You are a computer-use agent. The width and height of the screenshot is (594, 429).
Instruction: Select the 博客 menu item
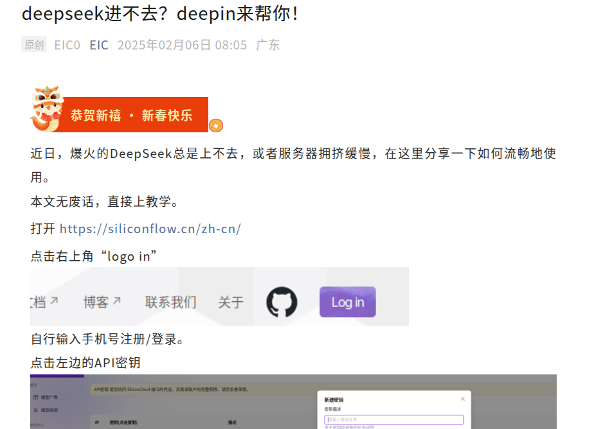pos(96,302)
